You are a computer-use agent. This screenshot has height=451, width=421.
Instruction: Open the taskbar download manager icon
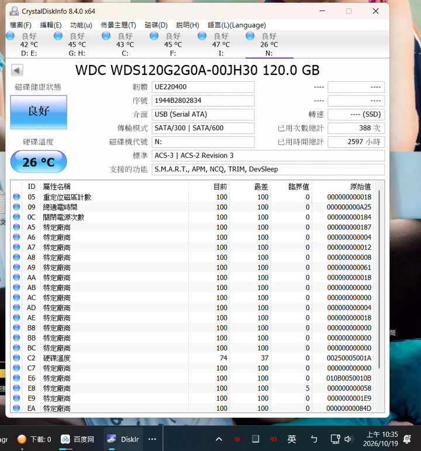tap(22, 439)
